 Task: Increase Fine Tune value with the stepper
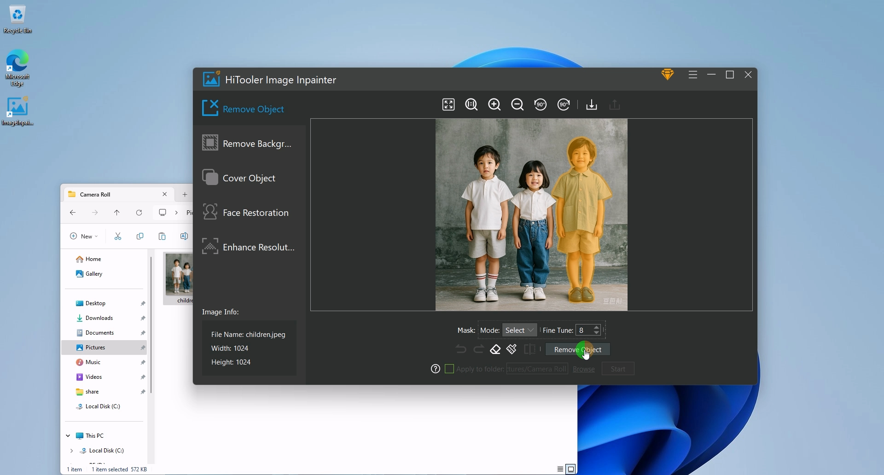[597, 327]
